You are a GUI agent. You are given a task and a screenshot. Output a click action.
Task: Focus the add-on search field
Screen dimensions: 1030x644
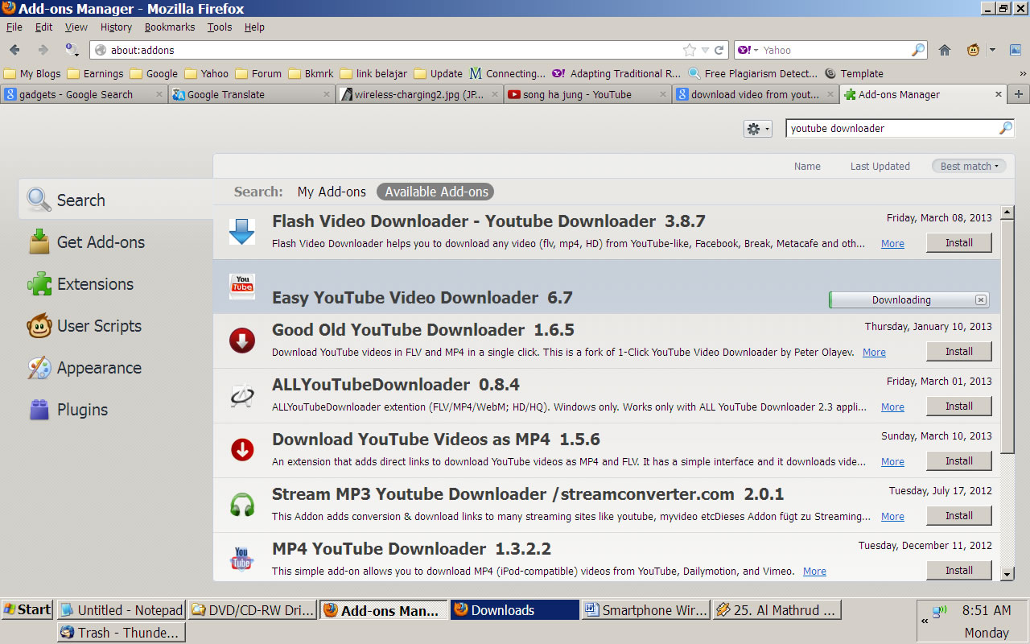point(892,129)
